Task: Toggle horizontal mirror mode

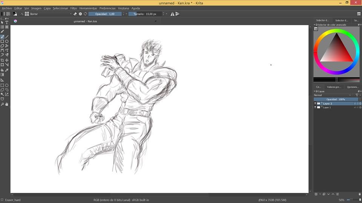Action: 172,14
